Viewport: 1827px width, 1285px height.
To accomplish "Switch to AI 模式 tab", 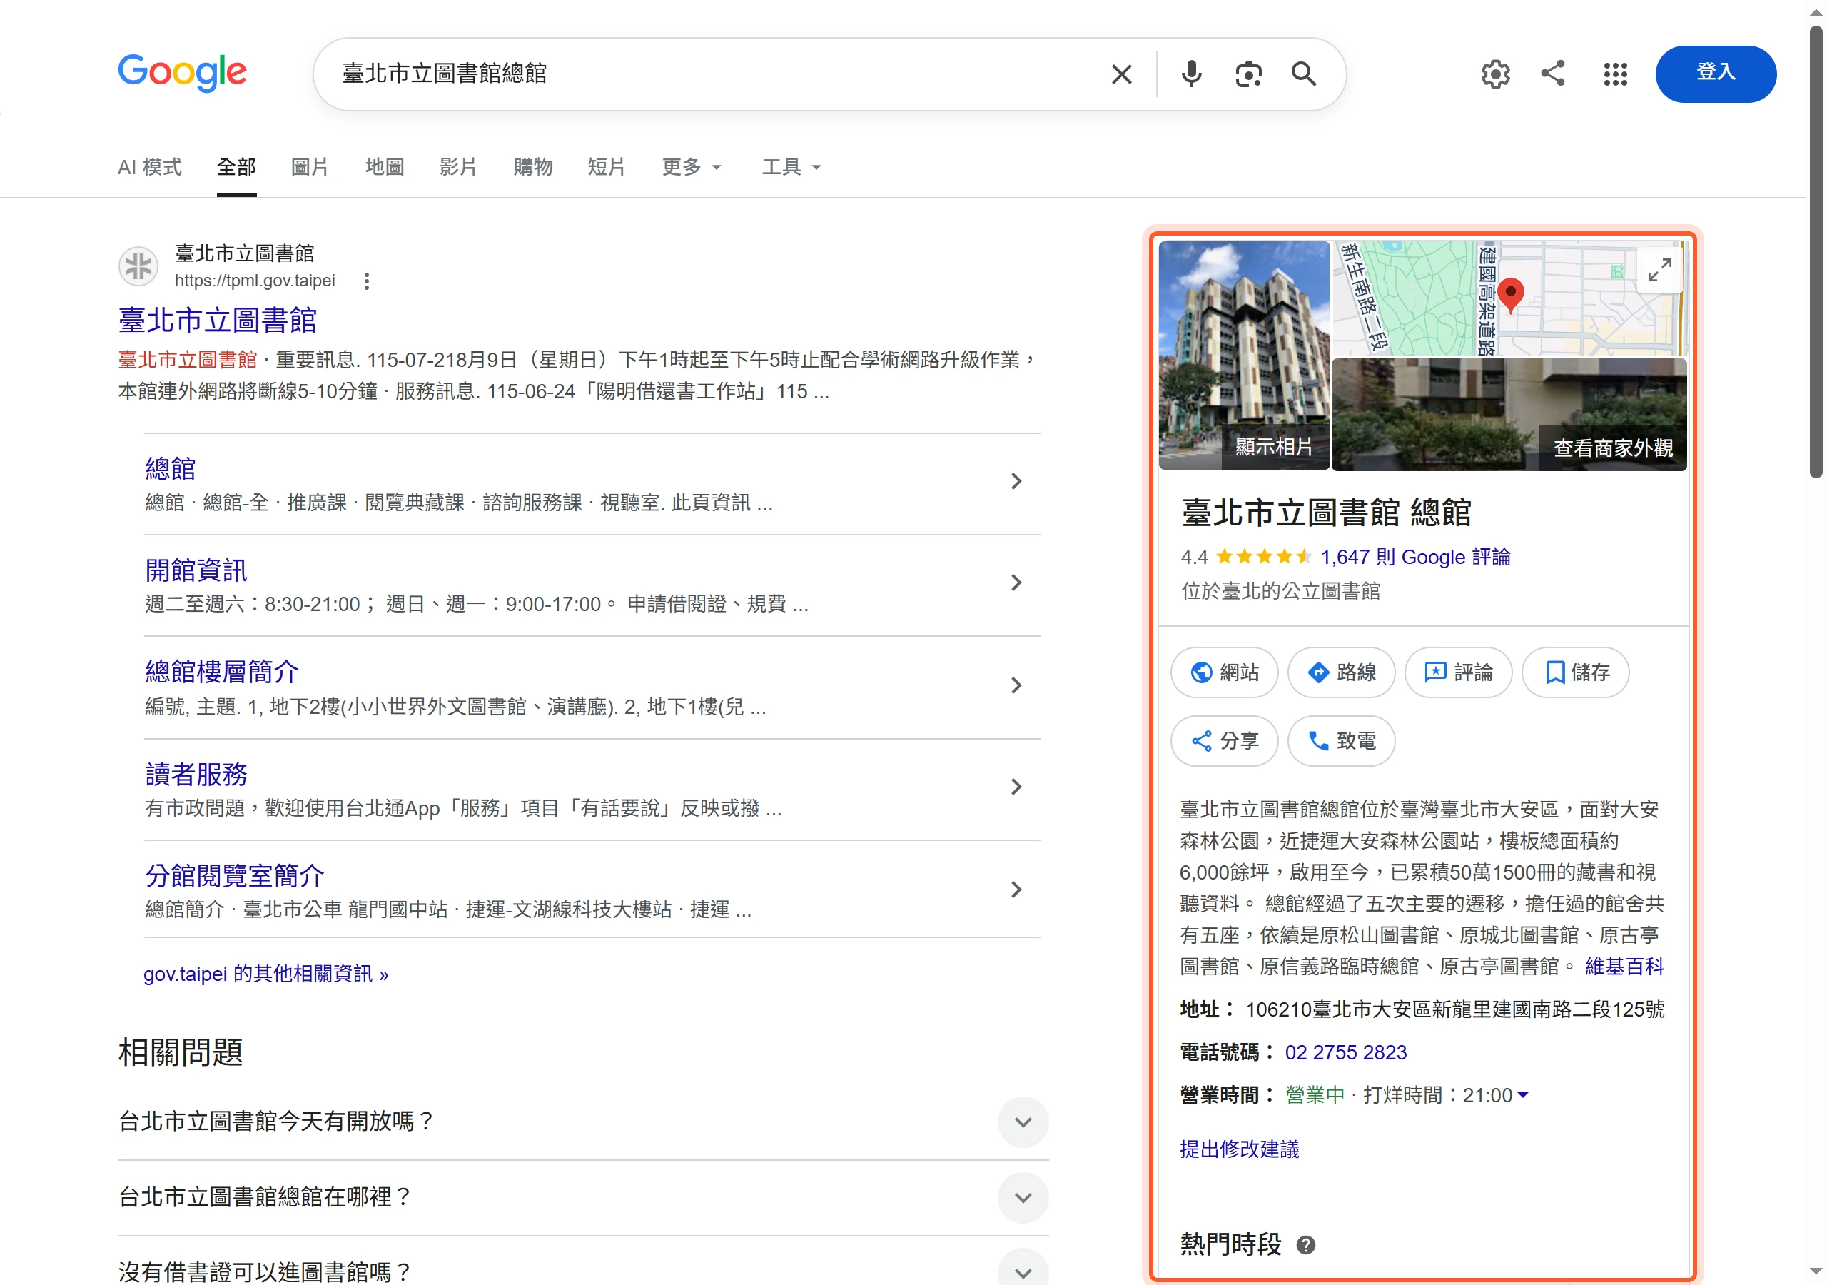I will coord(150,166).
